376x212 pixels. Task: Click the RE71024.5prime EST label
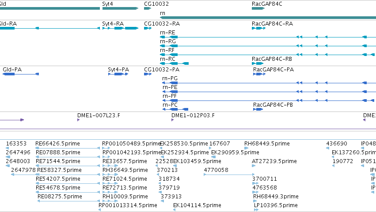125,179
